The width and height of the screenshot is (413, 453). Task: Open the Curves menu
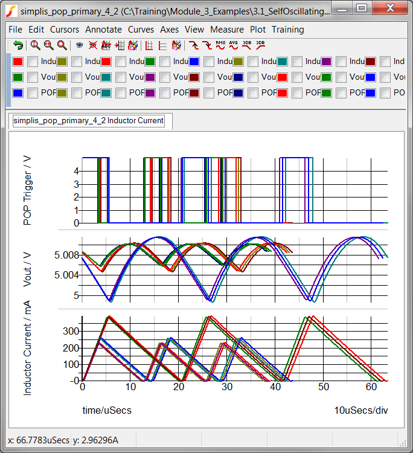coord(141,30)
